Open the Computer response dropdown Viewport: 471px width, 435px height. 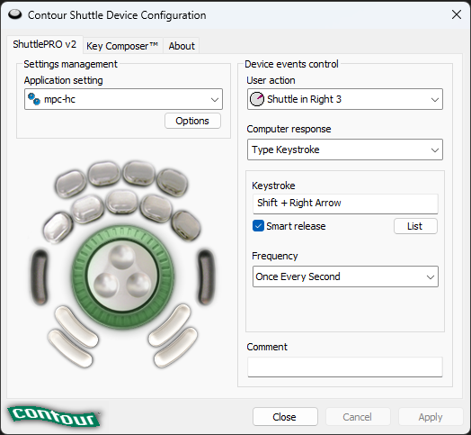pyautogui.click(x=345, y=150)
